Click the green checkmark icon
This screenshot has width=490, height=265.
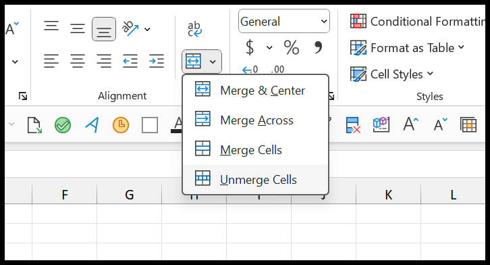coord(63,125)
